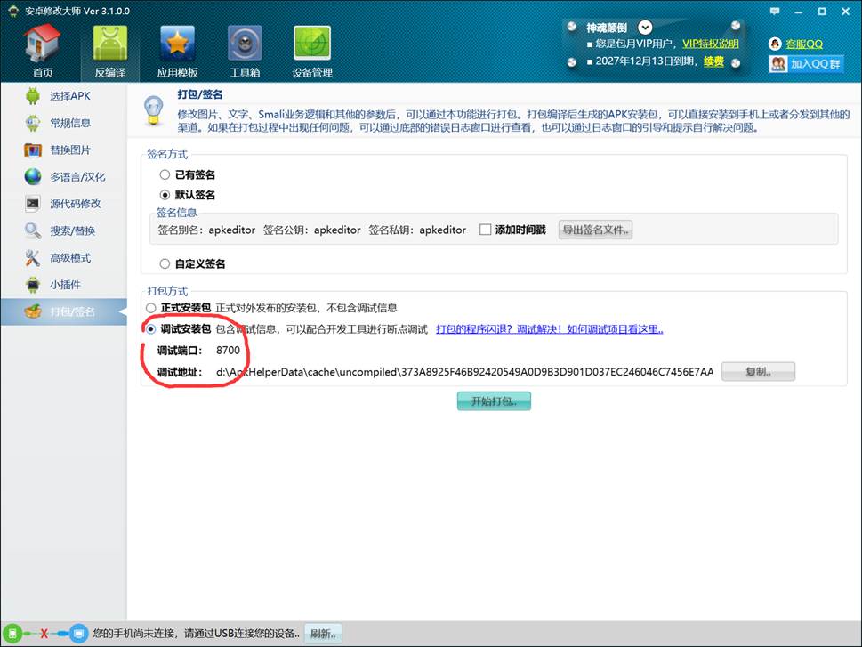Go to 高级模式 in the sidebar
The width and height of the screenshot is (862, 647).
(64, 257)
